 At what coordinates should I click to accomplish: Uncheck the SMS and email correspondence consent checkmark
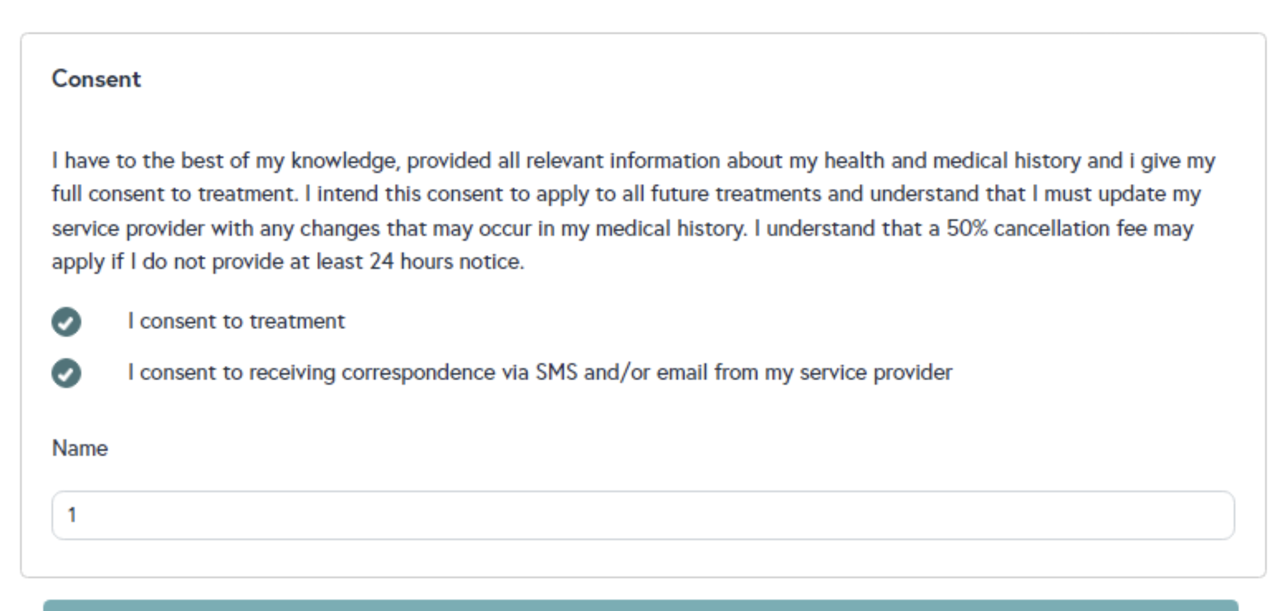click(66, 373)
